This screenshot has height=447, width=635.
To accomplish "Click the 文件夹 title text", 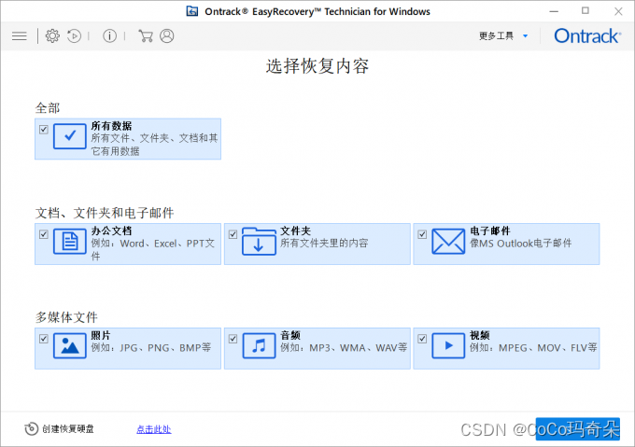I will tap(296, 230).
